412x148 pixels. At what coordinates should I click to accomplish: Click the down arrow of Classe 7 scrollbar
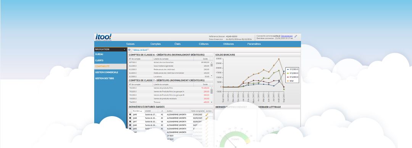click(x=212, y=102)
